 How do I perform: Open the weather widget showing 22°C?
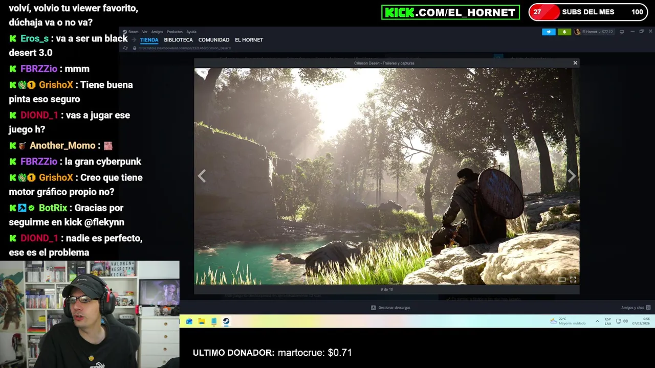[x=567, y=321]
